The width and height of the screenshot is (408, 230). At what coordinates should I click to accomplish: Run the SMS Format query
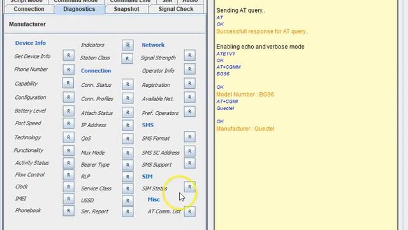189,137
